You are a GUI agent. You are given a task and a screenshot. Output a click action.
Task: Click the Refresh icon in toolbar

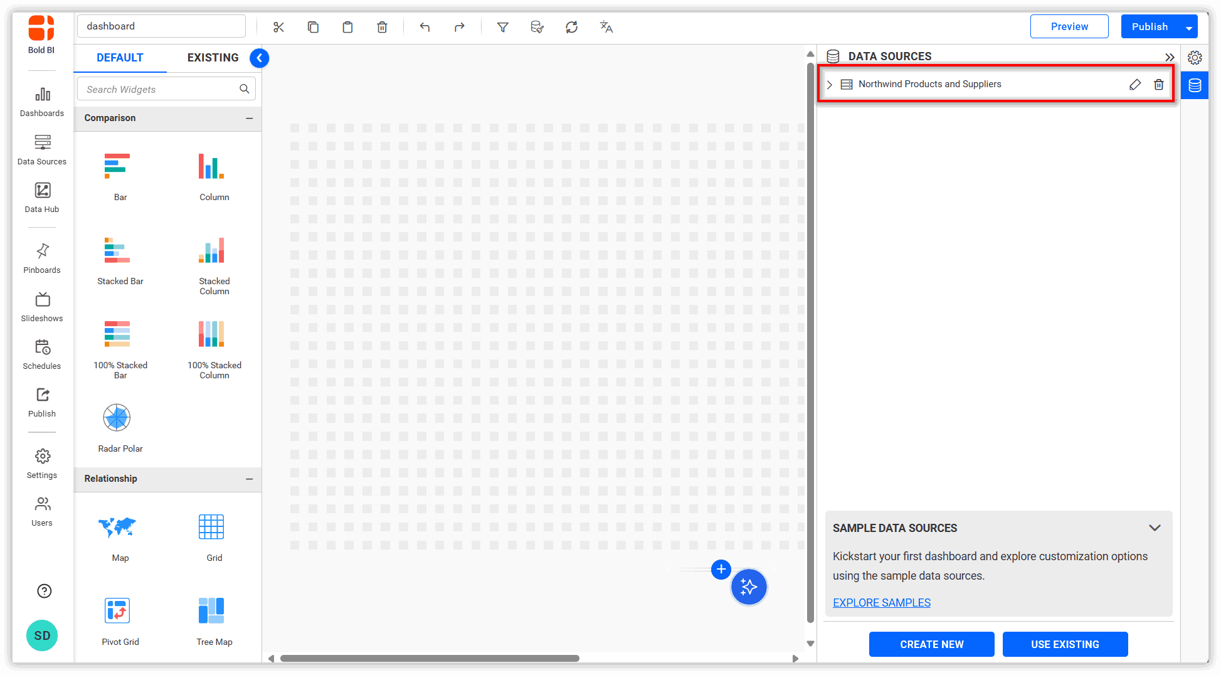coord(571,27)
